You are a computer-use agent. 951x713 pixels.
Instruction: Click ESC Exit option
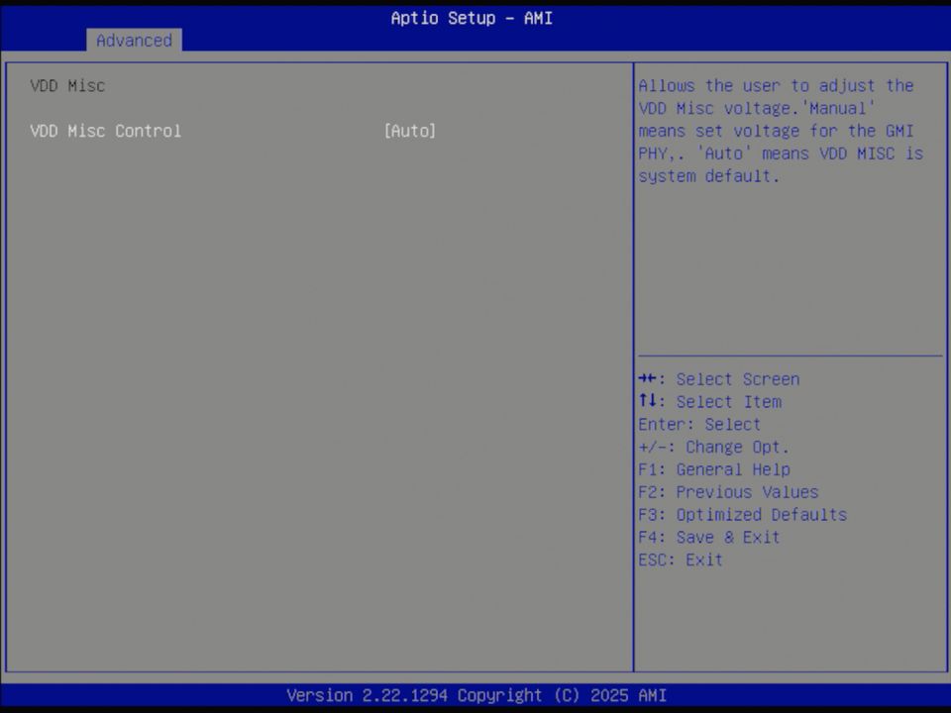tap(680, 560)
